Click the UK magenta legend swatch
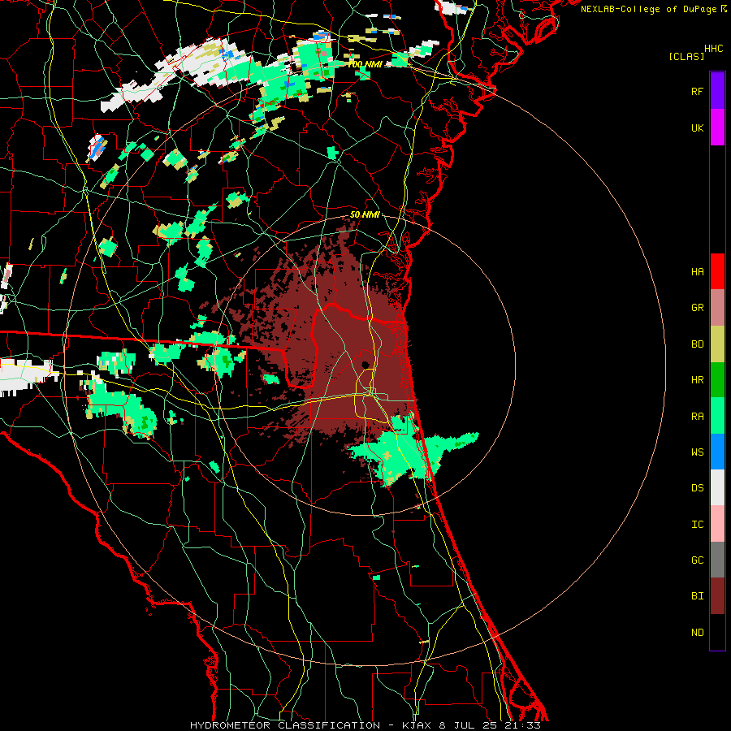 pos(717,128)
